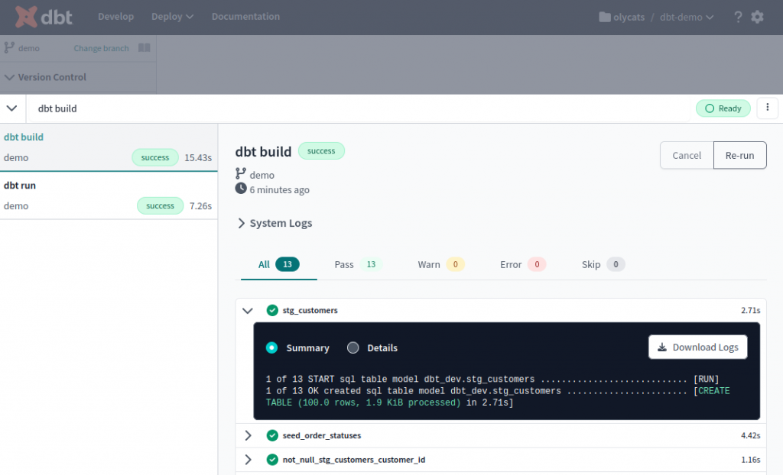Expand the seed_order_statuses result row
This screenshot has width=783, height=475.
point(248,435)
